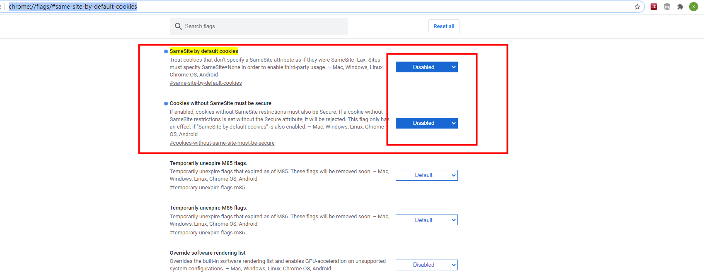Image resolution: width=704 pixels, height=272 pixels.
Task: Follow the #temporary-unexpire-flags-m85 link
Action: click(x=207, y=188)
